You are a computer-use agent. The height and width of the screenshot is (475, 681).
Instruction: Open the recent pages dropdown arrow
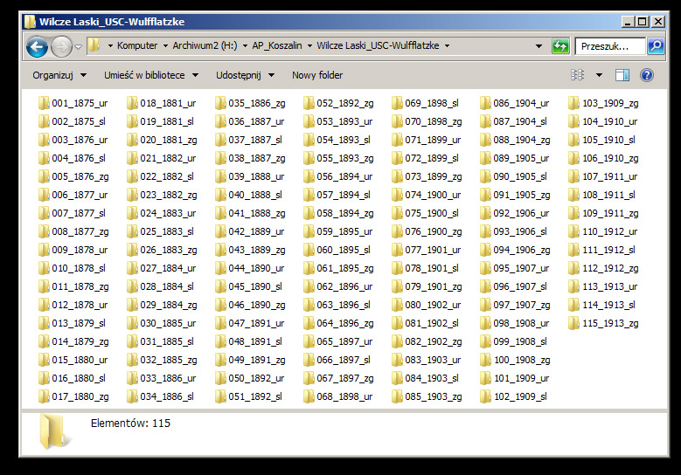(79, 46)
